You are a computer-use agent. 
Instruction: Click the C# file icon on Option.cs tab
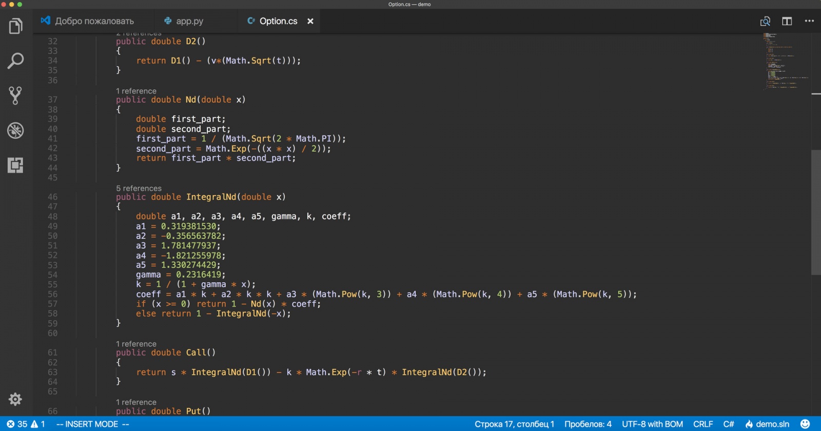point(251,21)
